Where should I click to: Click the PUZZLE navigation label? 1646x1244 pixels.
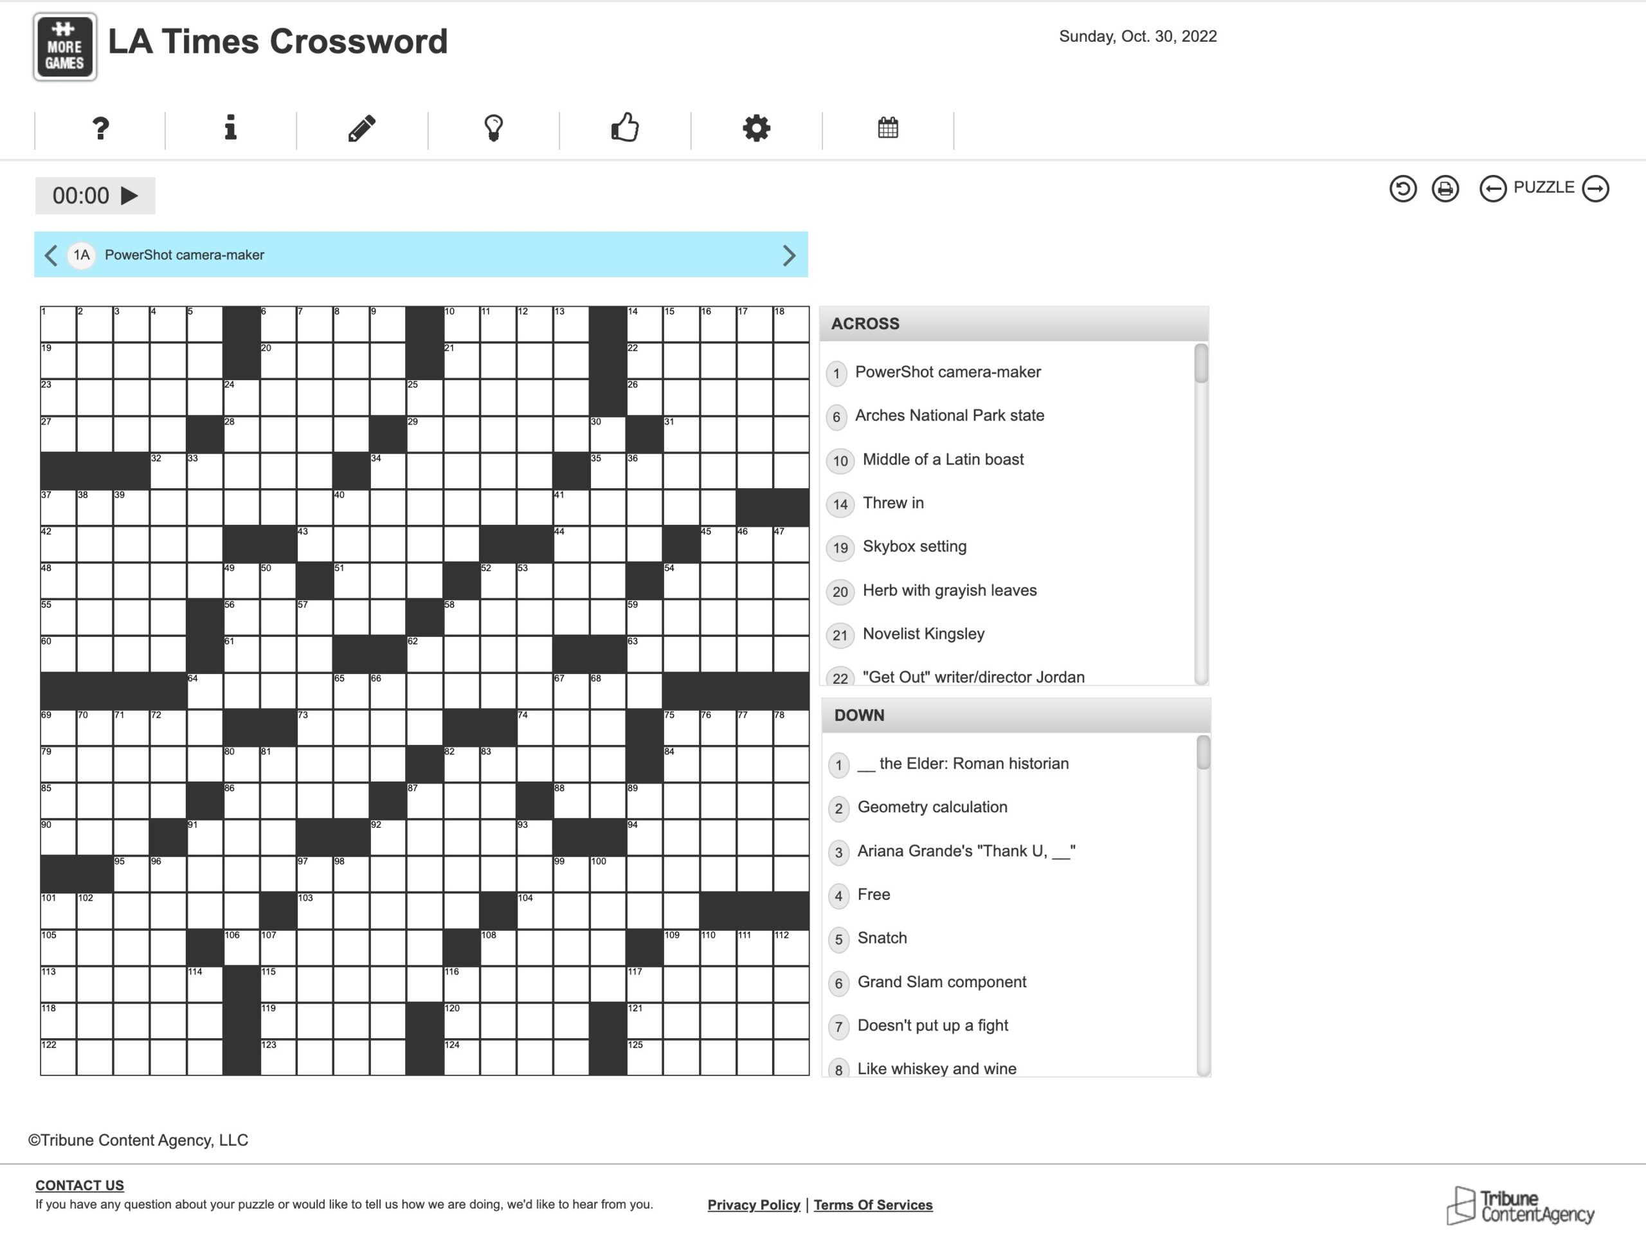1543,188
